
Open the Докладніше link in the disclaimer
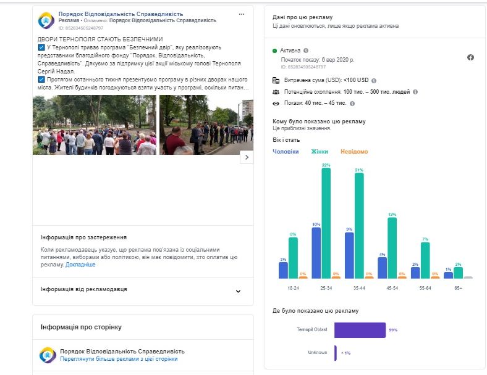[x=80, y=265]
